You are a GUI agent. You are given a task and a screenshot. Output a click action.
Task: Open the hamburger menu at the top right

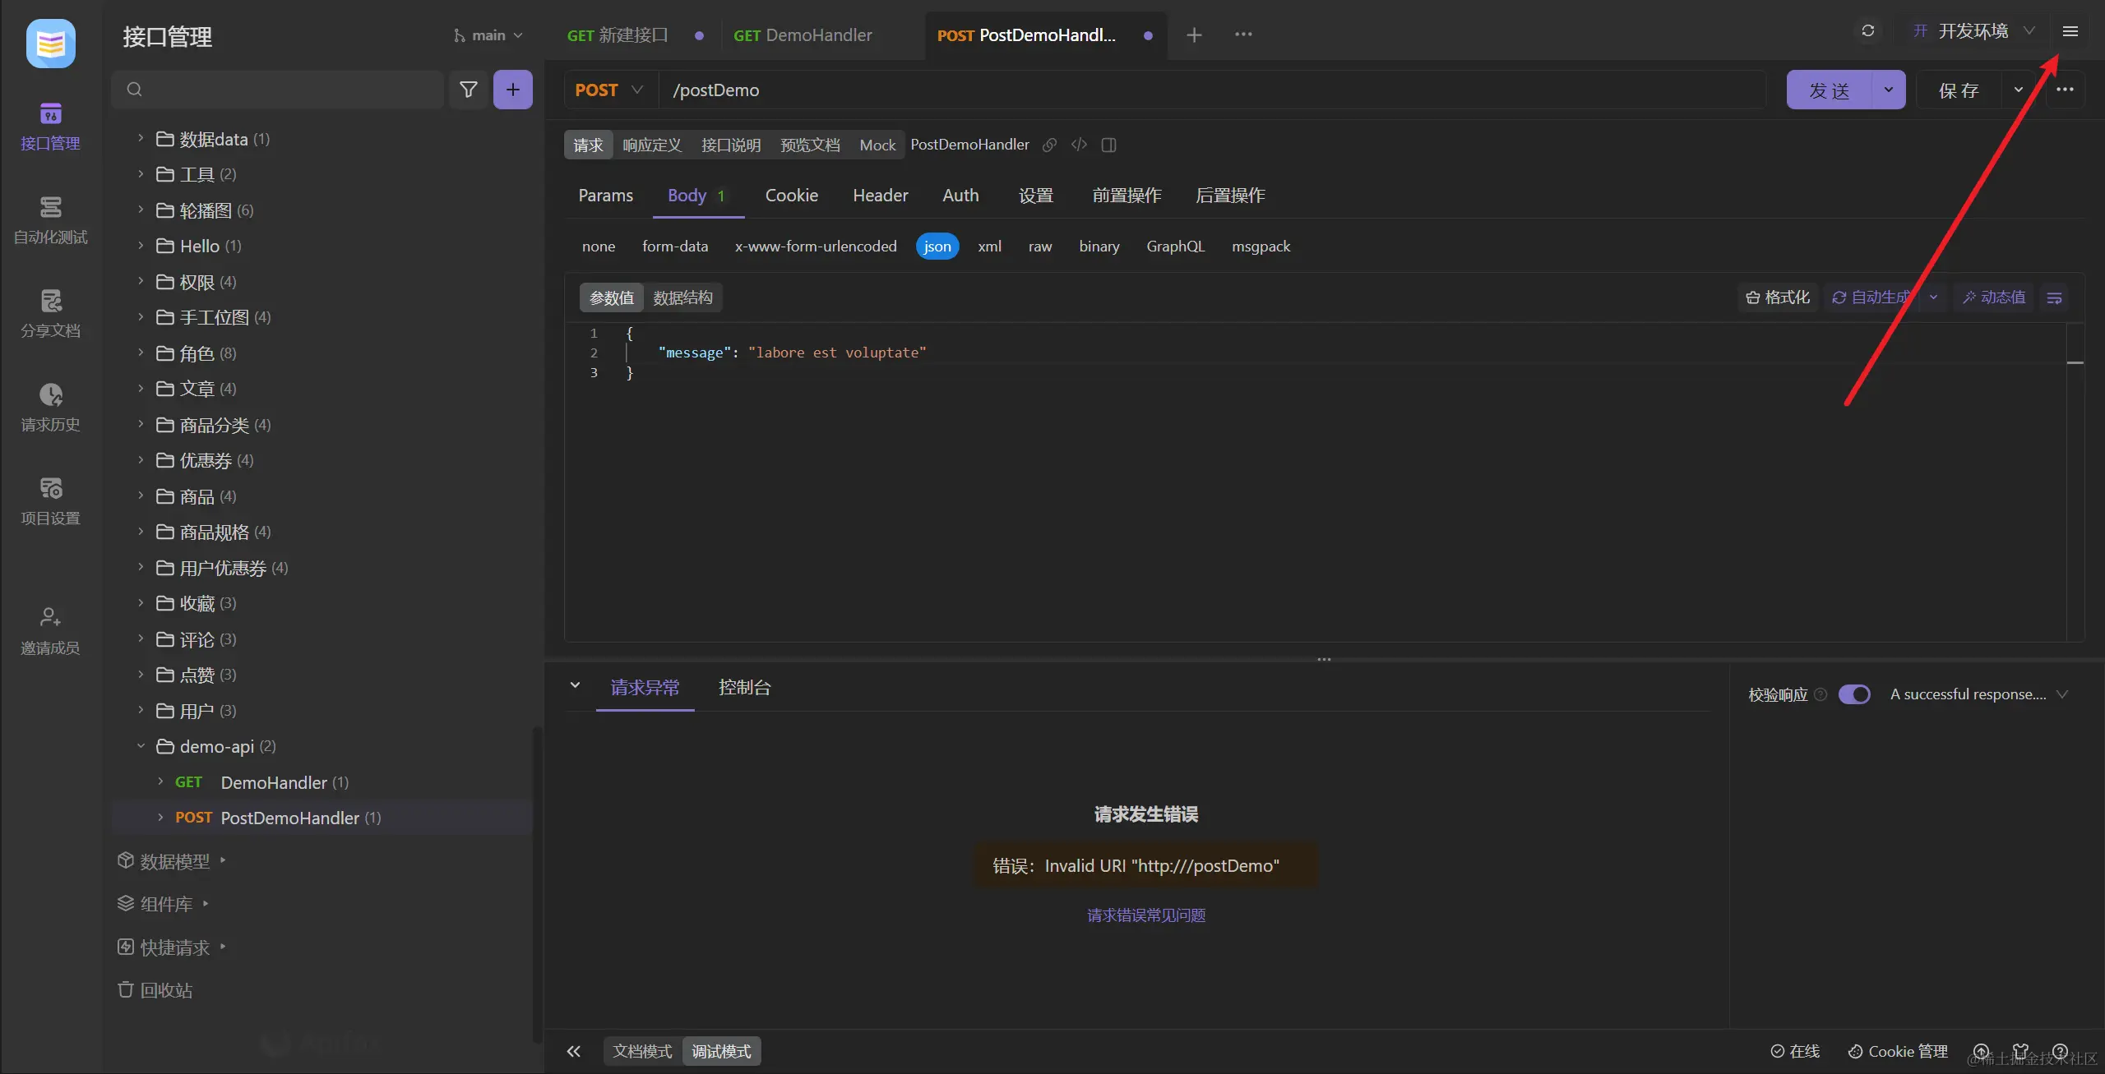coord(2070,31)
